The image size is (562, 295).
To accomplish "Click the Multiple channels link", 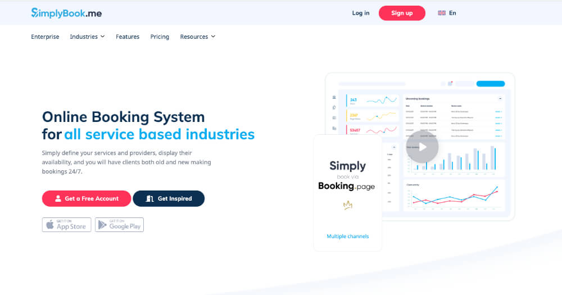I will (x=348, y=236).
